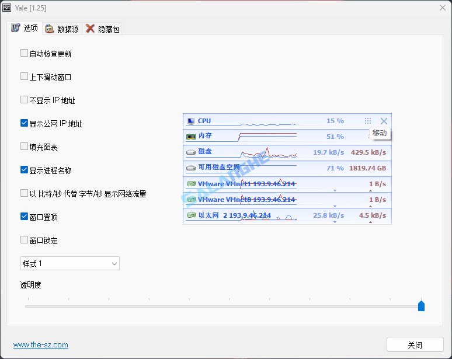Click the 可用磁盘空间 drive icon

pos(191,168)
